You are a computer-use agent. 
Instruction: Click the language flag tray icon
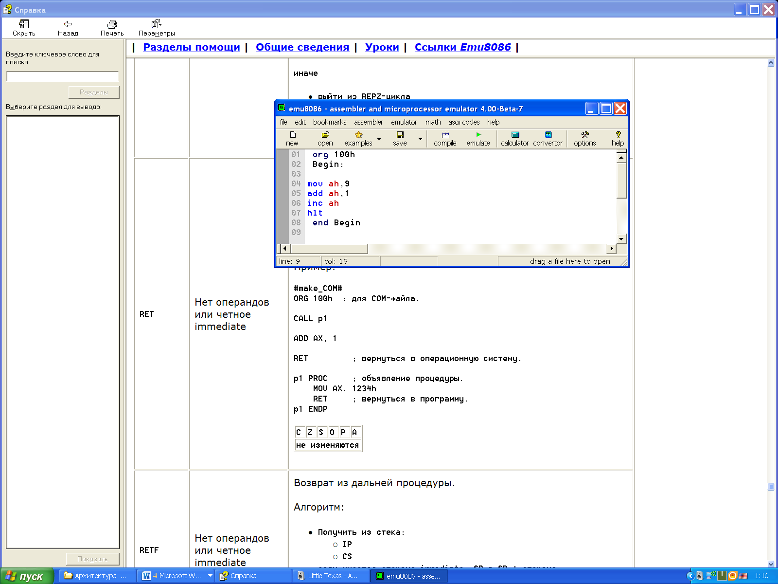[x=743, y=576]
